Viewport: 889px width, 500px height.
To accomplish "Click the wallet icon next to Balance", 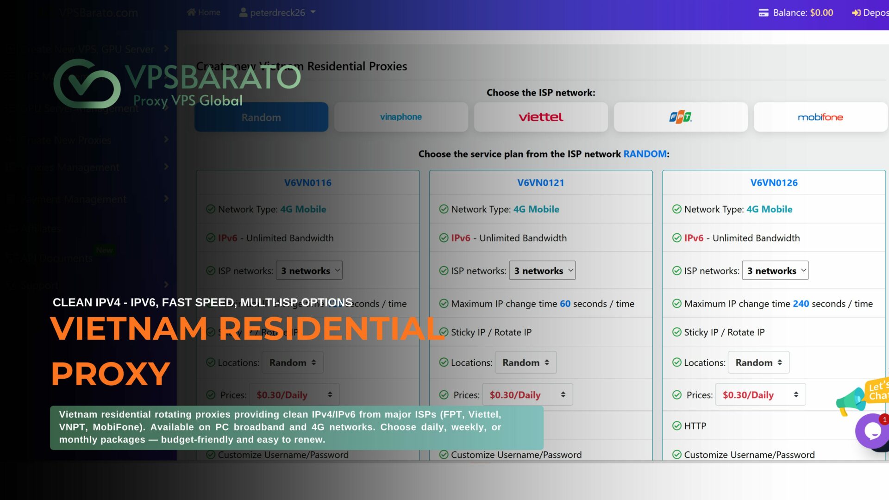I will (x=764, y=12).
